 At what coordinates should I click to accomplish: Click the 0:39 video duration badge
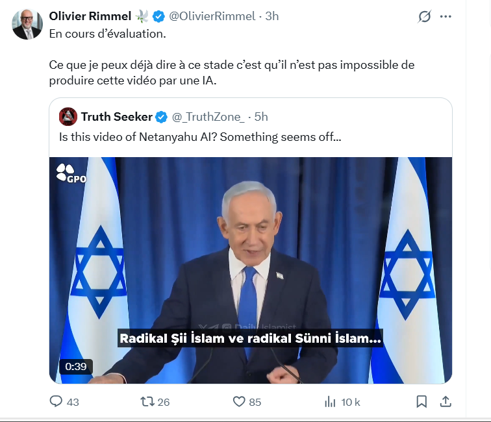click(76, 366)
